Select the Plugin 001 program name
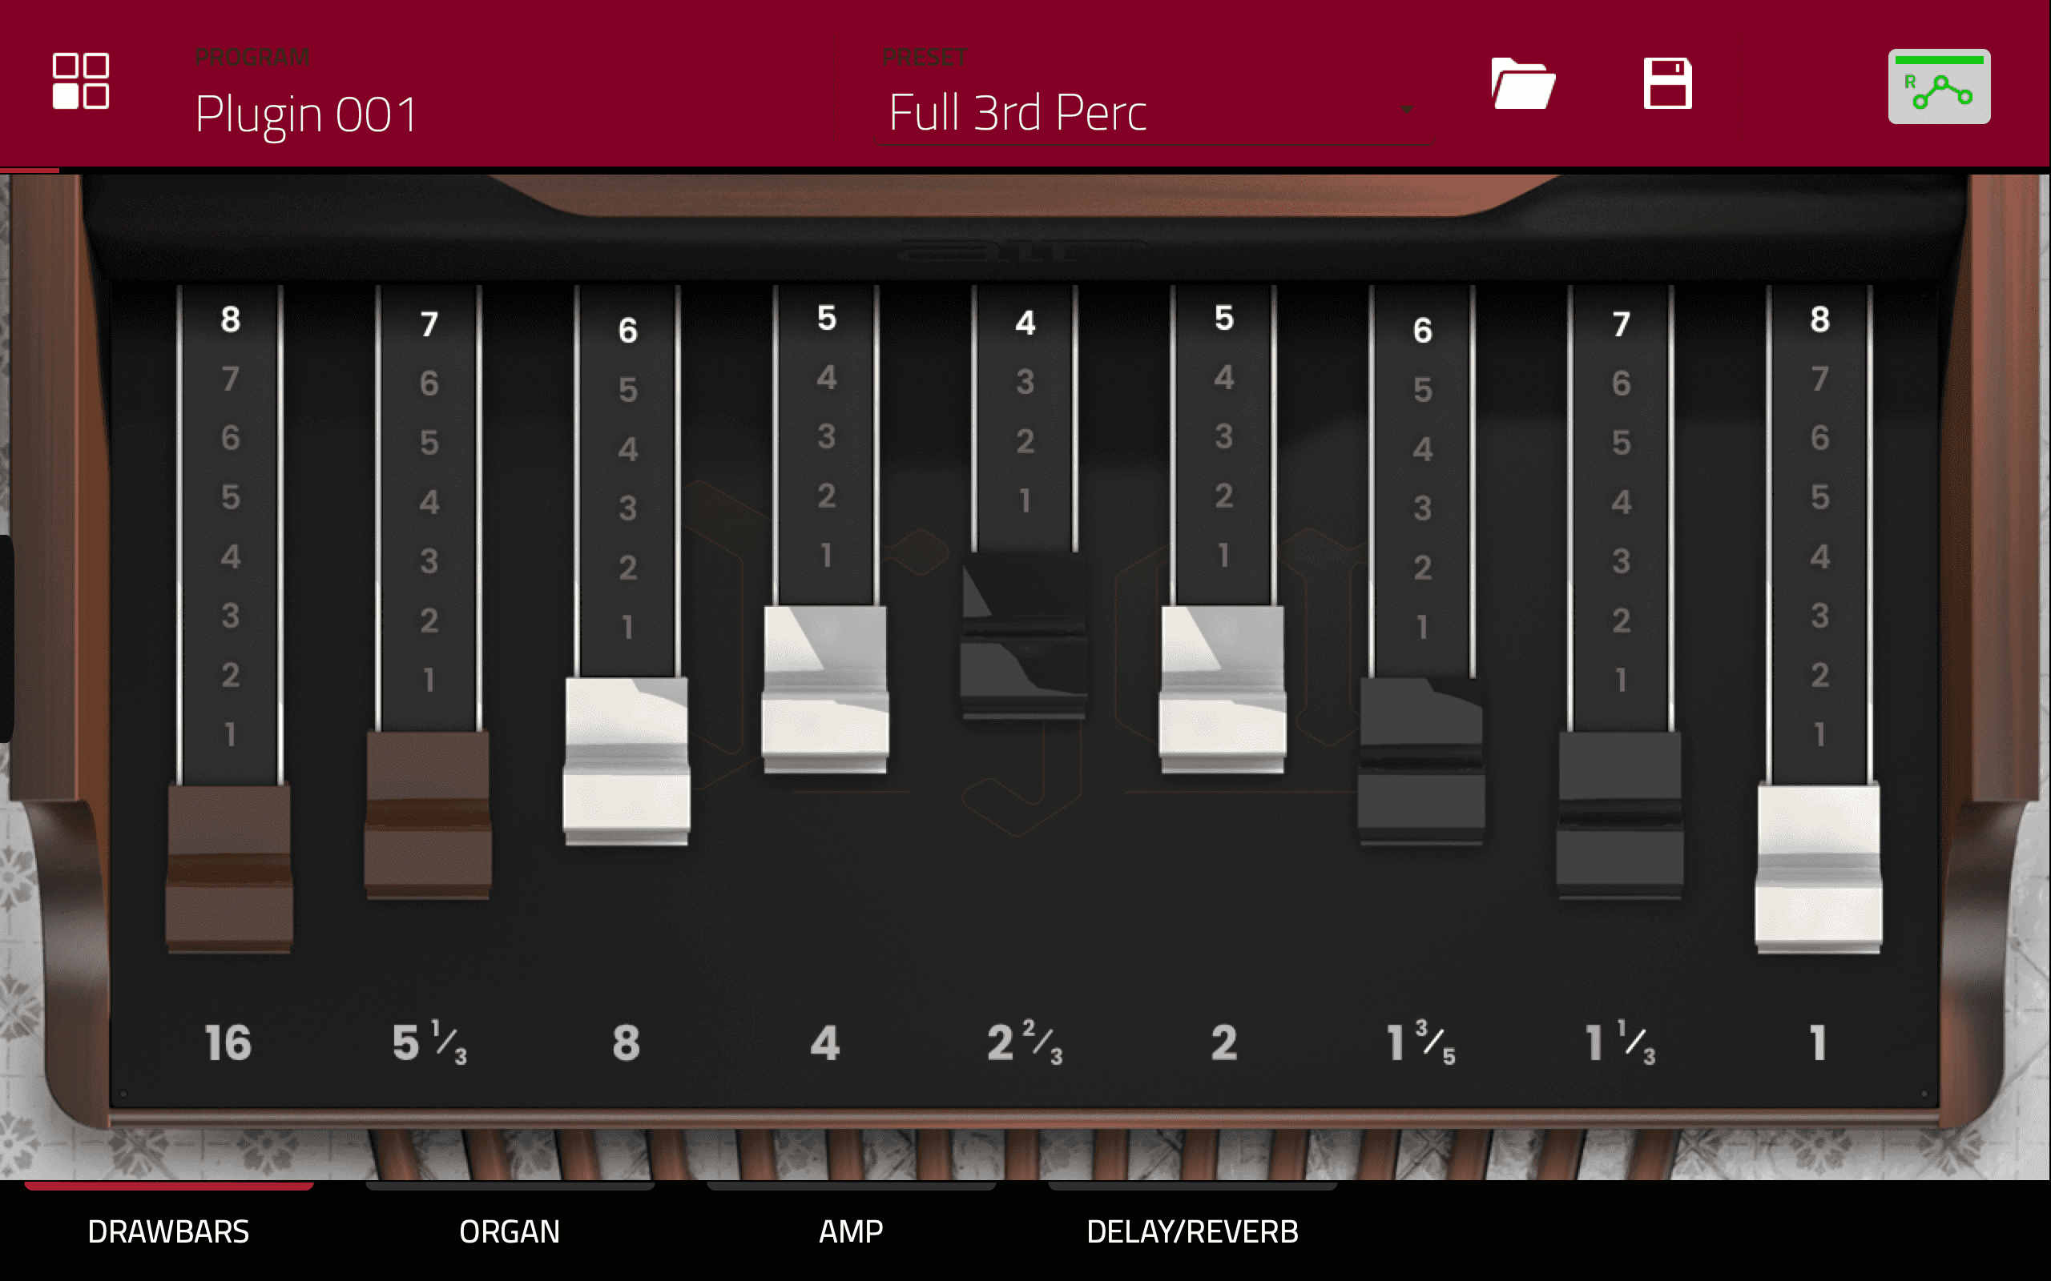The image size is (2051, 1281). point(306,114)
